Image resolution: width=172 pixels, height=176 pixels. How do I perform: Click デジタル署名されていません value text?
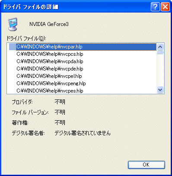coord(83,133)
